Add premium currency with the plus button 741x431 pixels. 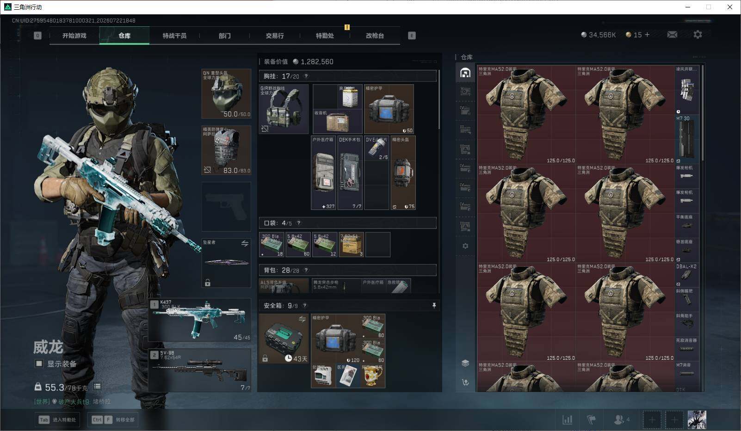click(x=647, y=35)
